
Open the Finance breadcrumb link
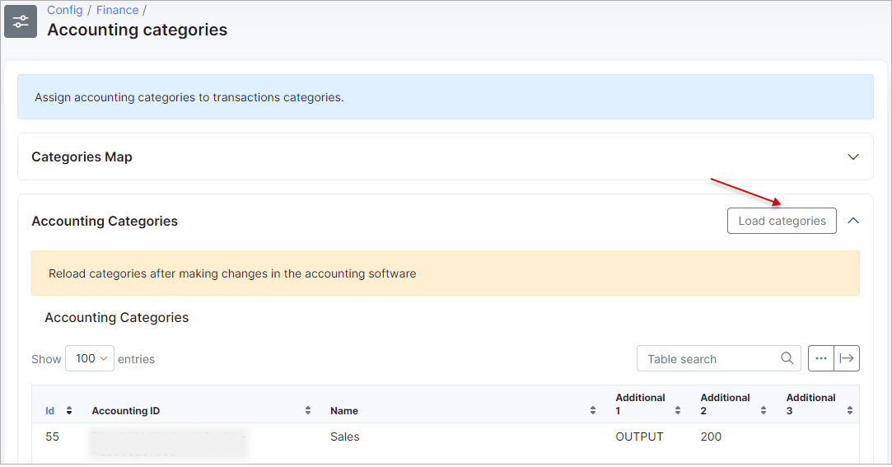click(x=117, y=10)
